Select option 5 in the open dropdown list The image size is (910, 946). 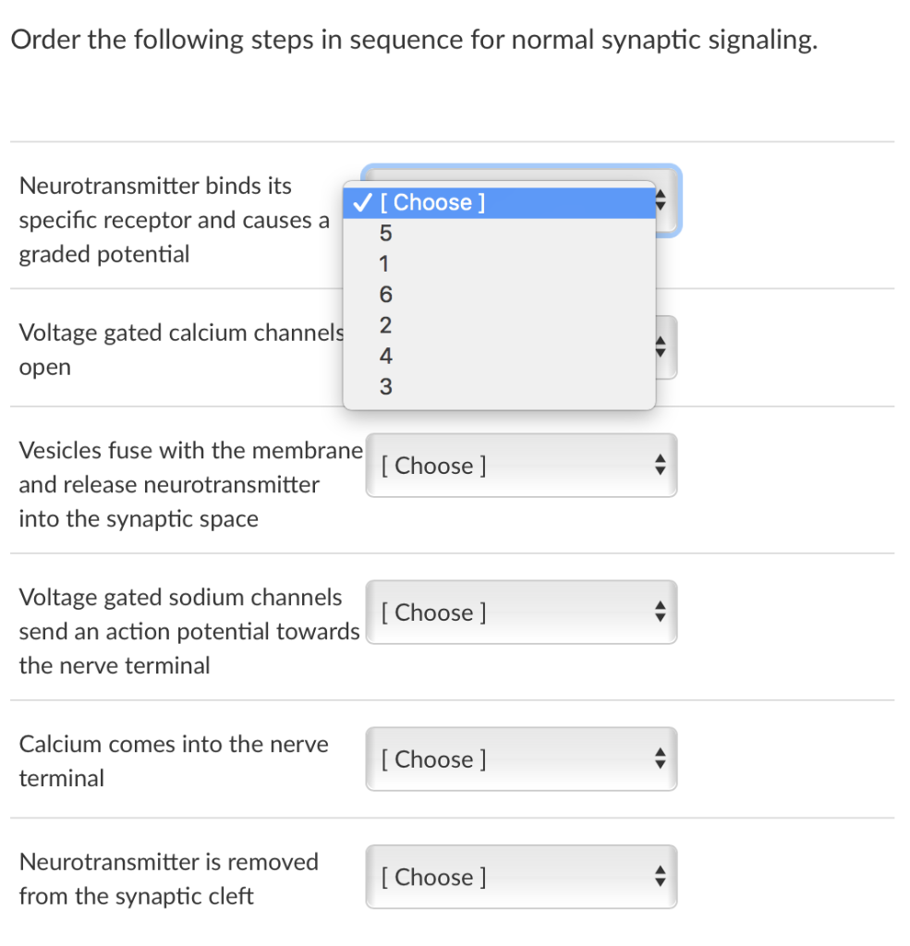click(x=384, y=233)
